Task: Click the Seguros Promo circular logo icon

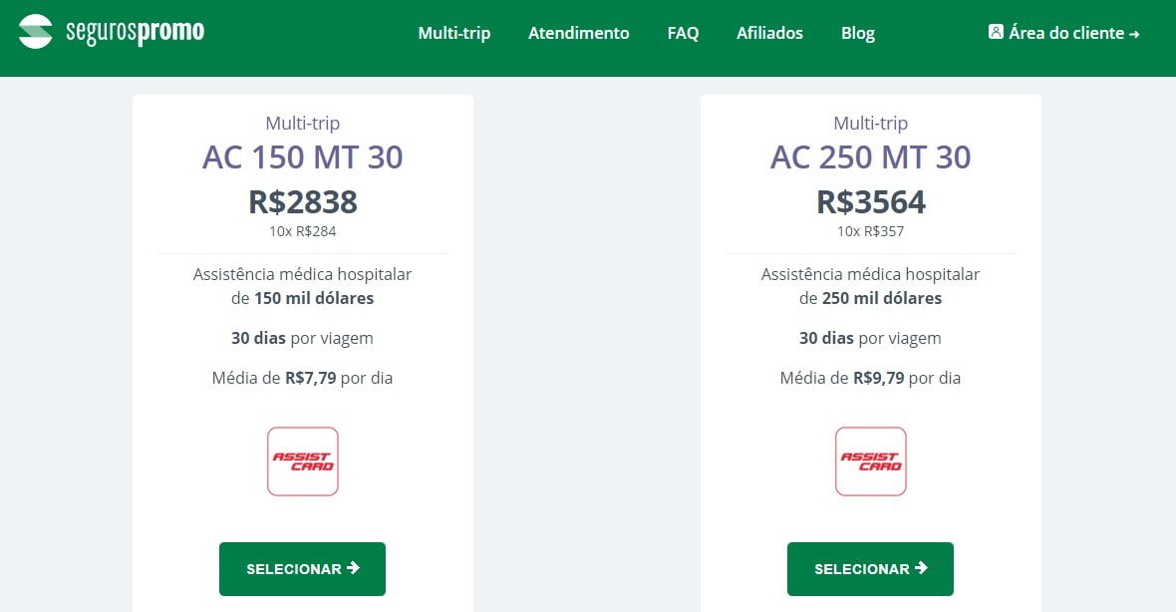Action: point(36,32)
